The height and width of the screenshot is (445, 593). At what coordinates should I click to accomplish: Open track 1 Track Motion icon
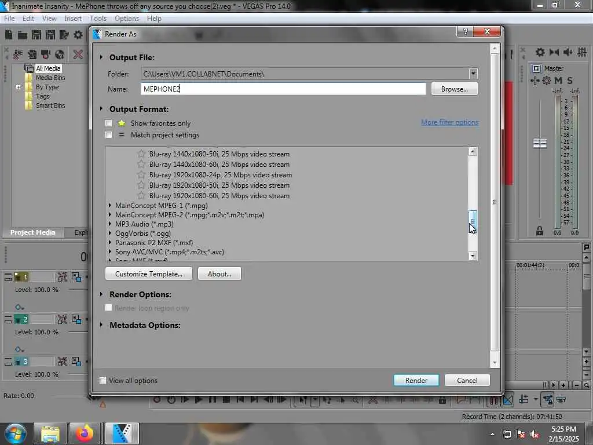click(63, 277)
